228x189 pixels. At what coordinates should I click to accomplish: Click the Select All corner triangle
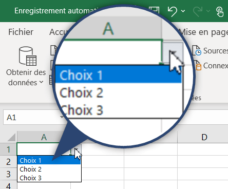[11, 137]
